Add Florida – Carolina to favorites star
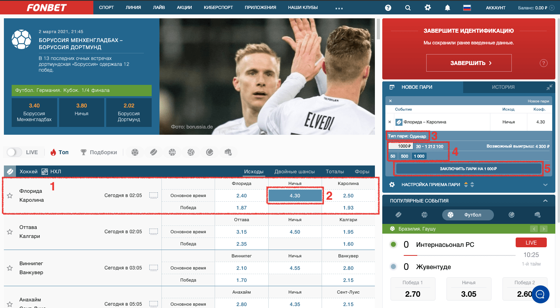 [10, 195]
